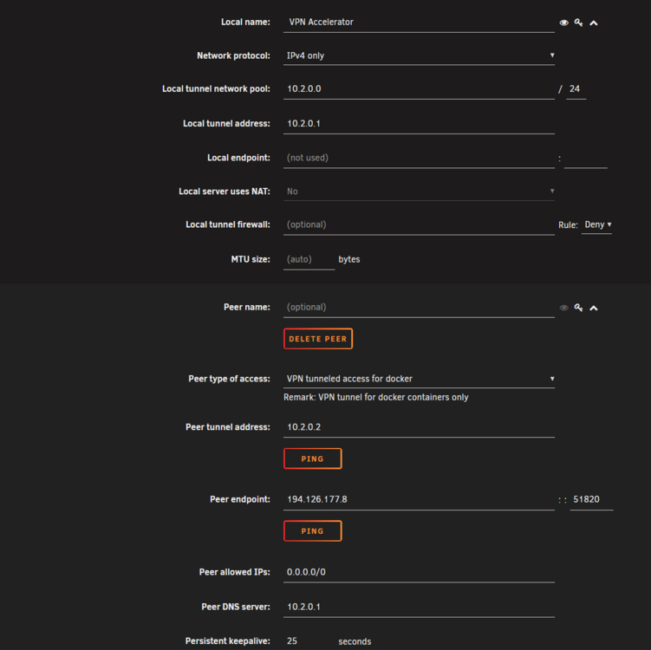Open the Local server uses NAT dropdown

419,192
